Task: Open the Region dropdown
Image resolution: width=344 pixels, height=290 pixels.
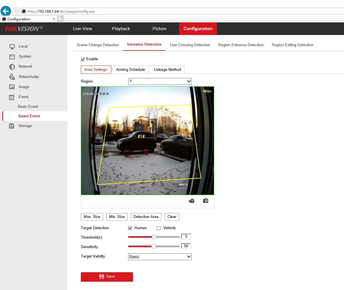Action: click(x=160, y=81)
